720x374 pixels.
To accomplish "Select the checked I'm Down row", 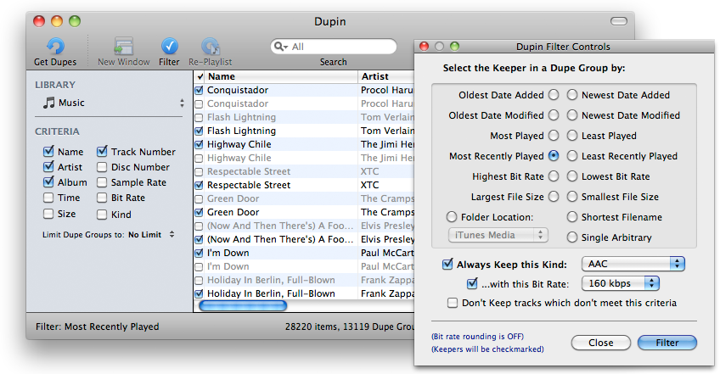I will point(304,253).
